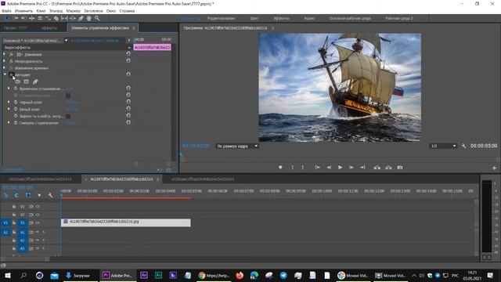Screen dimensions: 501x282
Task: Open timeline display settings wrench
Action: (50, 195)
